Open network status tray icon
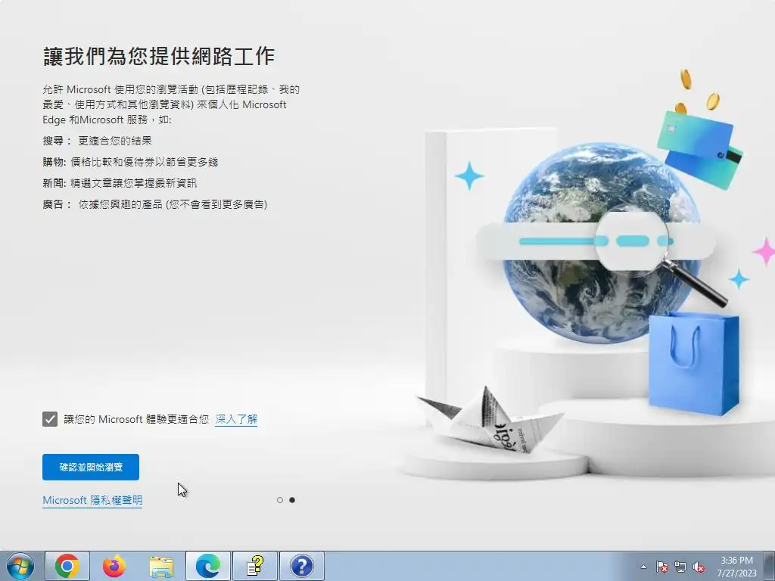The image size is (775, 581). [x=680, y=567]
